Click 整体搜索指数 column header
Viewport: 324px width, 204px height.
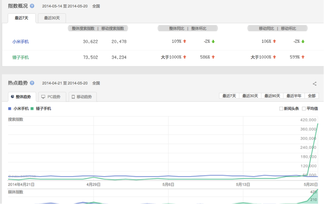coord(83,28)
